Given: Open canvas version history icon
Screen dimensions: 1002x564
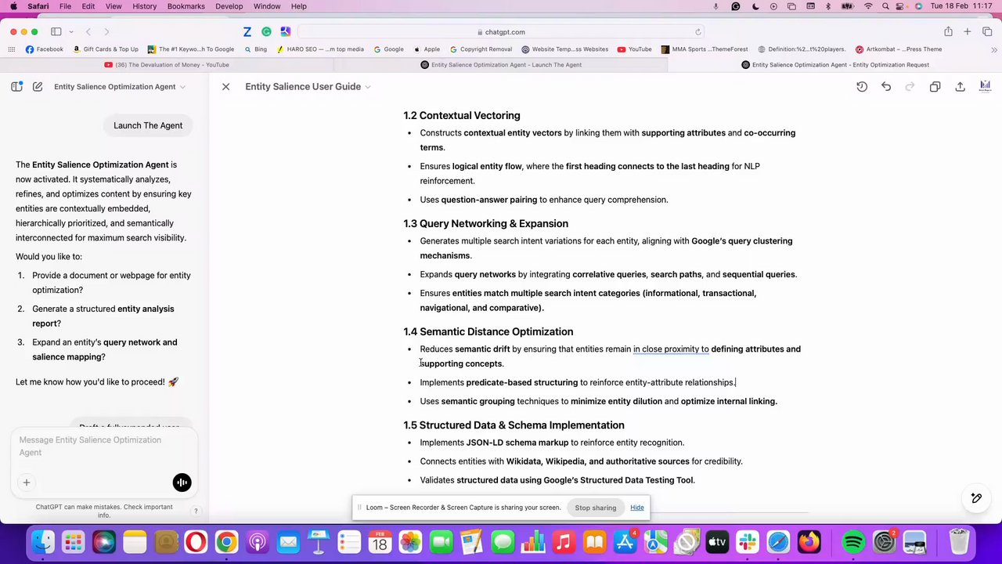Looking at the screenshot, I should [862, 86].
